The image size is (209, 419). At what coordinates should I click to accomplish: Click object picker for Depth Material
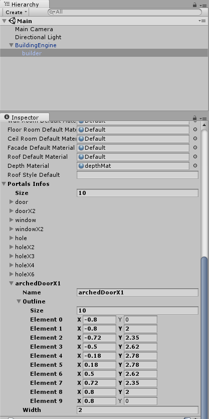(195, 166)
